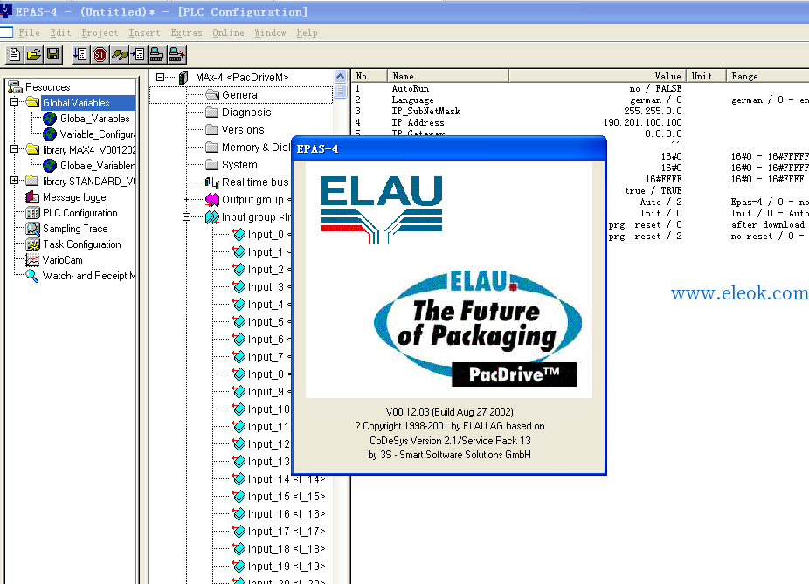
Task: Click the VarioCam icon
Action: (32, 260)
